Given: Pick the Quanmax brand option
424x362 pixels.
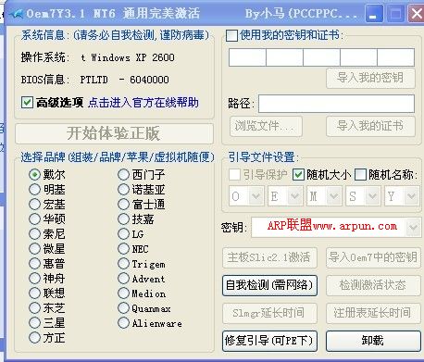Looking at the screenshot, I should click(123, 308).
